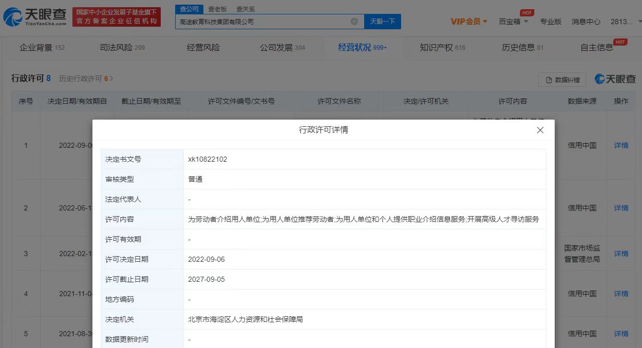
Task: Click the 许可截止日期 value 2027-09-05
Action: coord(206,279)
